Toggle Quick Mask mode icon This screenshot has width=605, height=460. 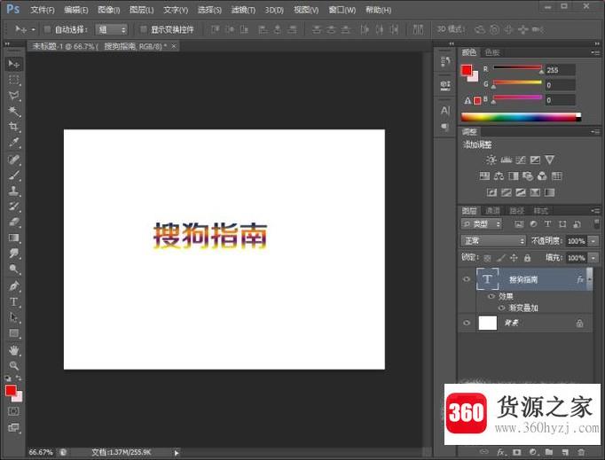(13, 411)
